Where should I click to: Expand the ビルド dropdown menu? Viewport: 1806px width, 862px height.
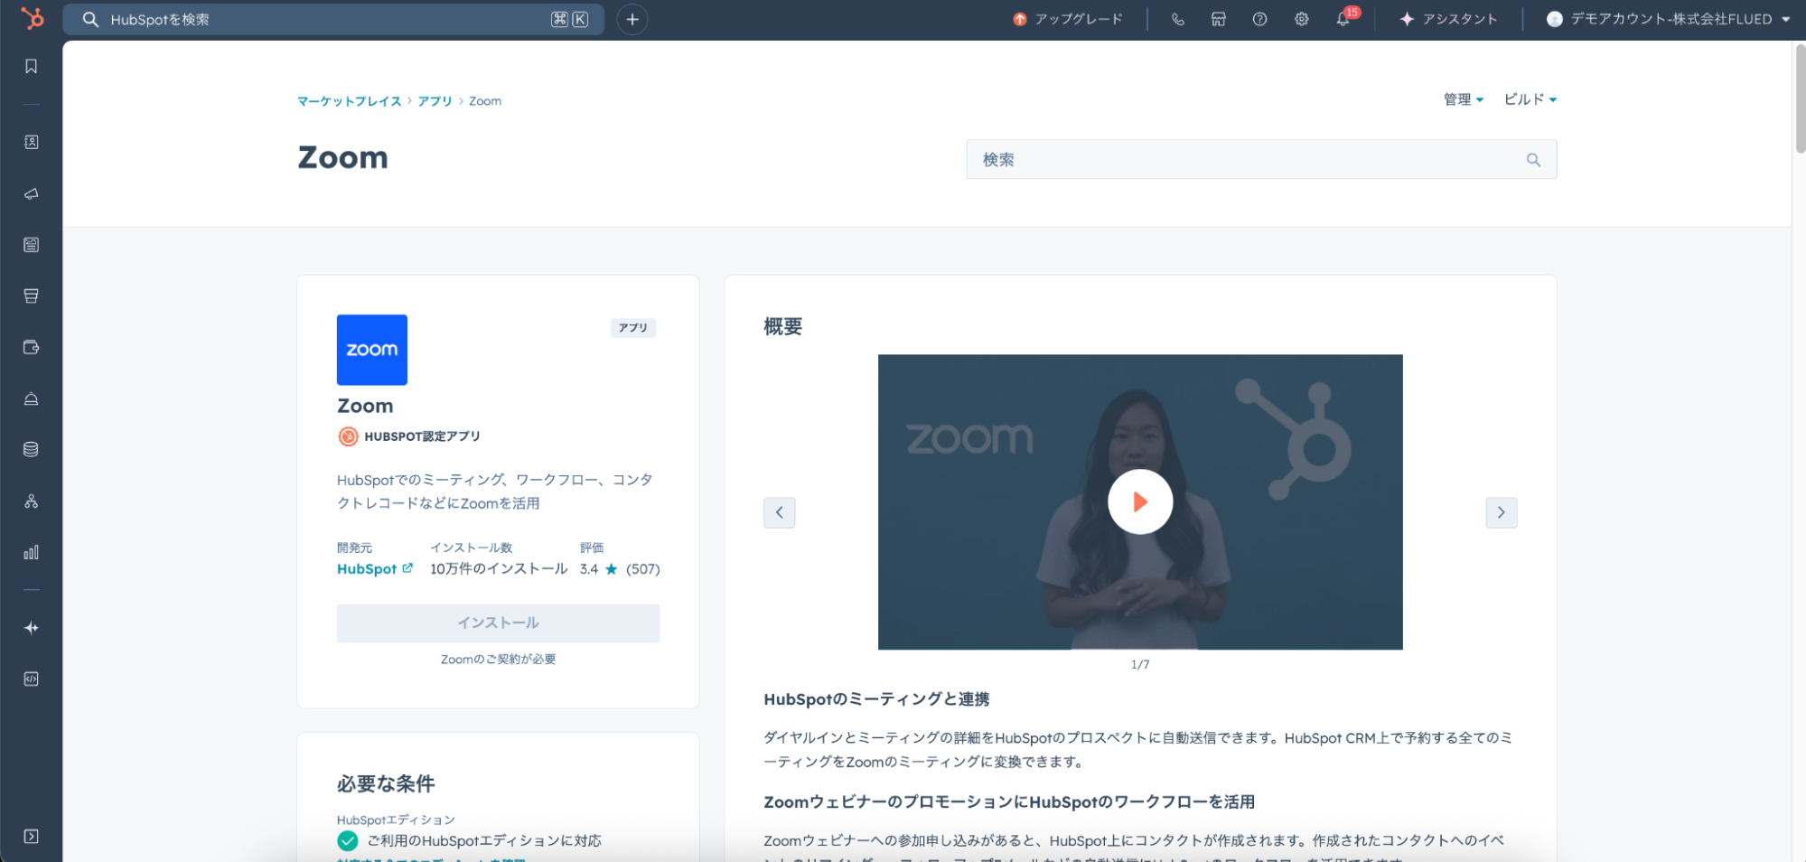pyautogui.click(x=1530, y=99)
